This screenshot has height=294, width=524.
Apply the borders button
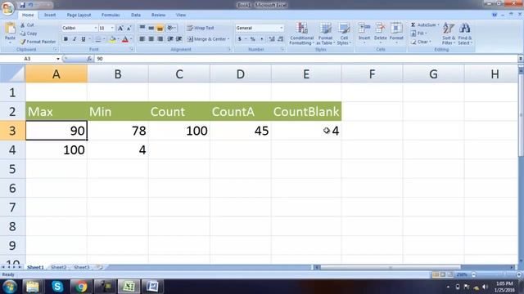(98, 39)
